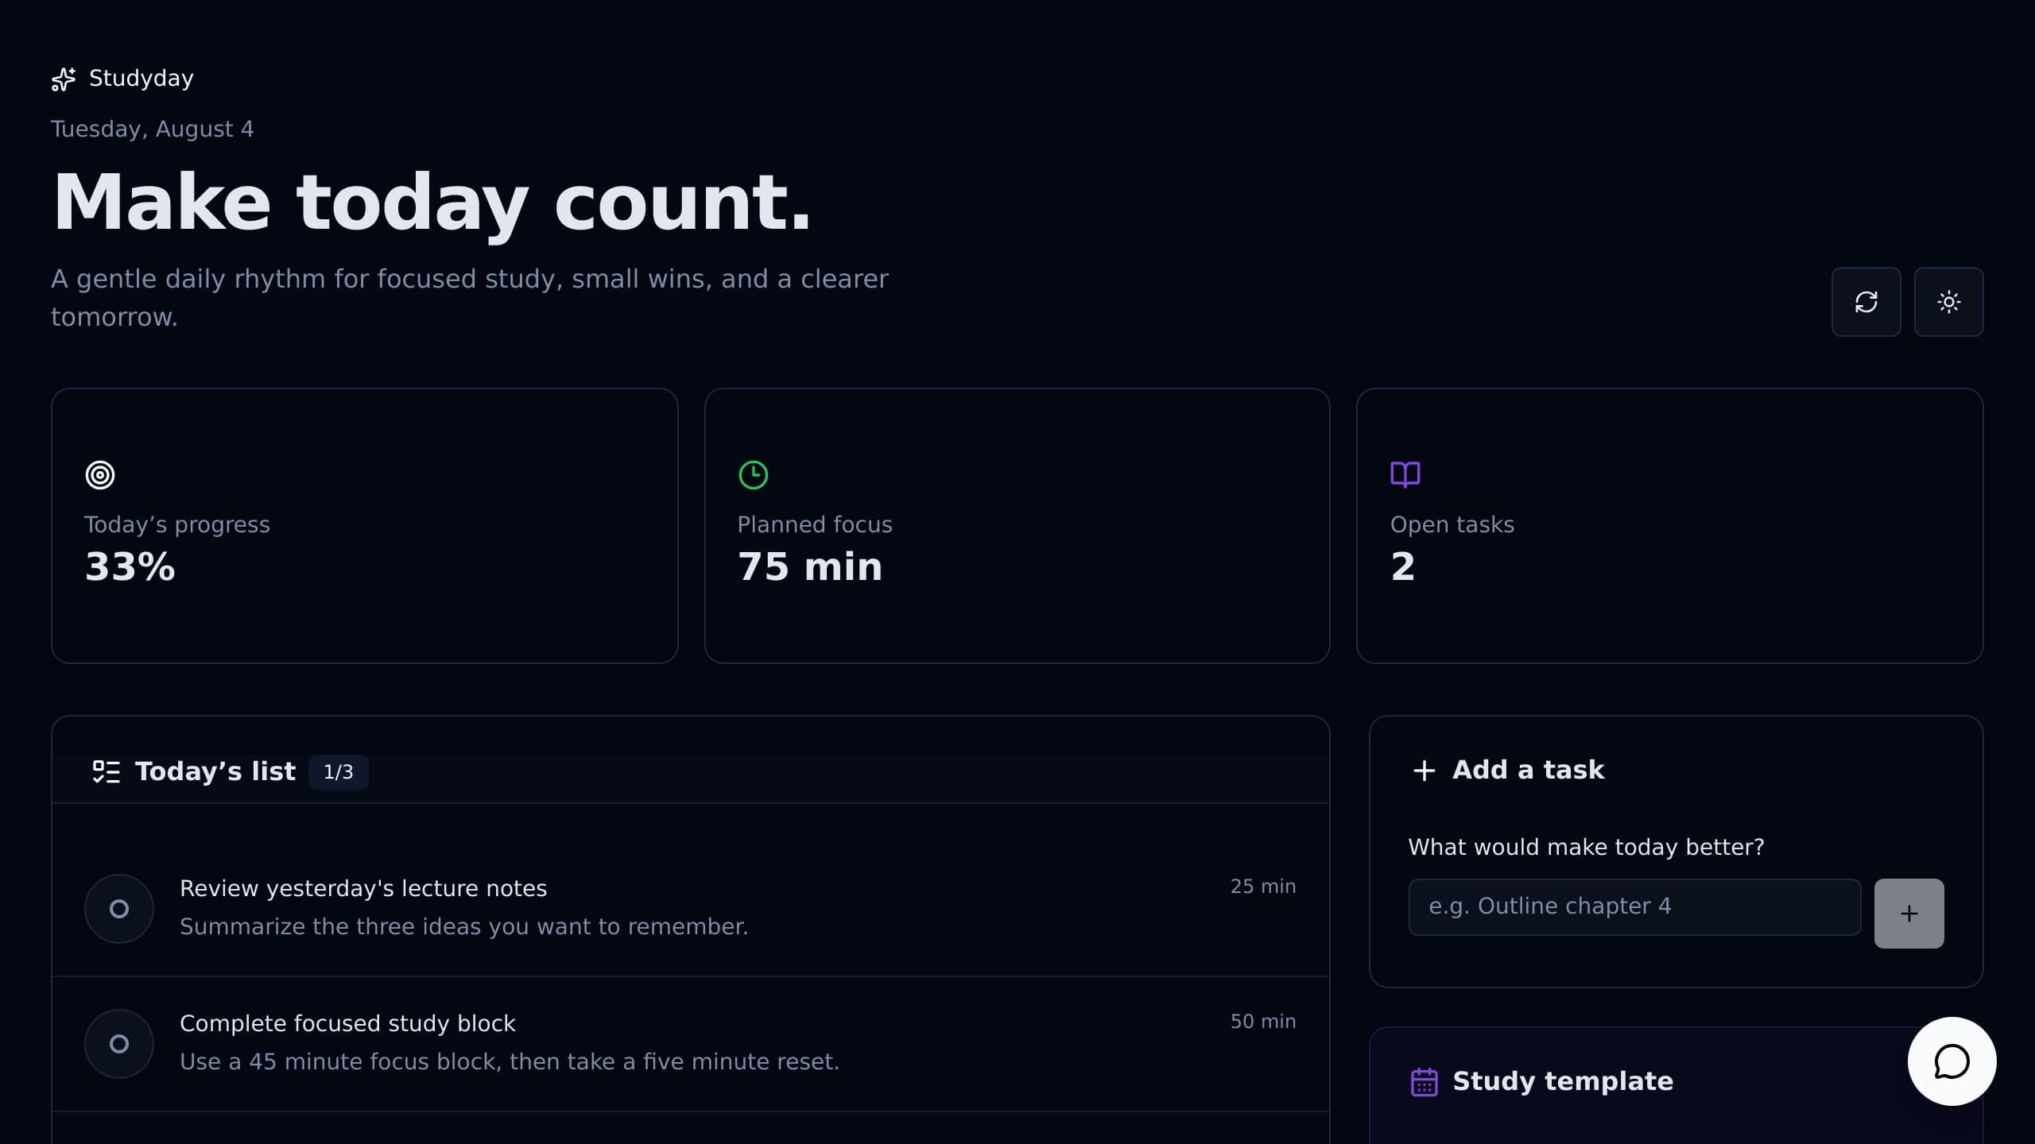Click the What would make today better? label
The width and height of the screenshot is (2035, 1144).
(1586, 848)
